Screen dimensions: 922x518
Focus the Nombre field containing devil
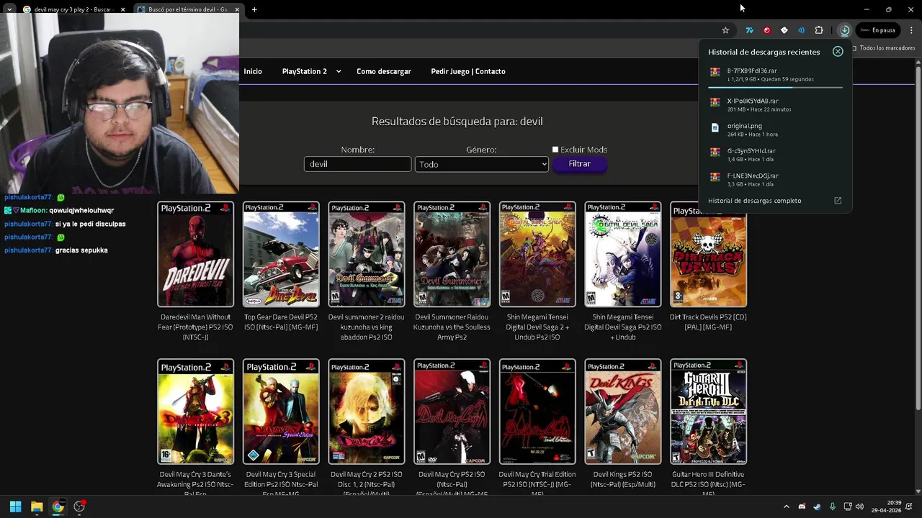(357, 164)
